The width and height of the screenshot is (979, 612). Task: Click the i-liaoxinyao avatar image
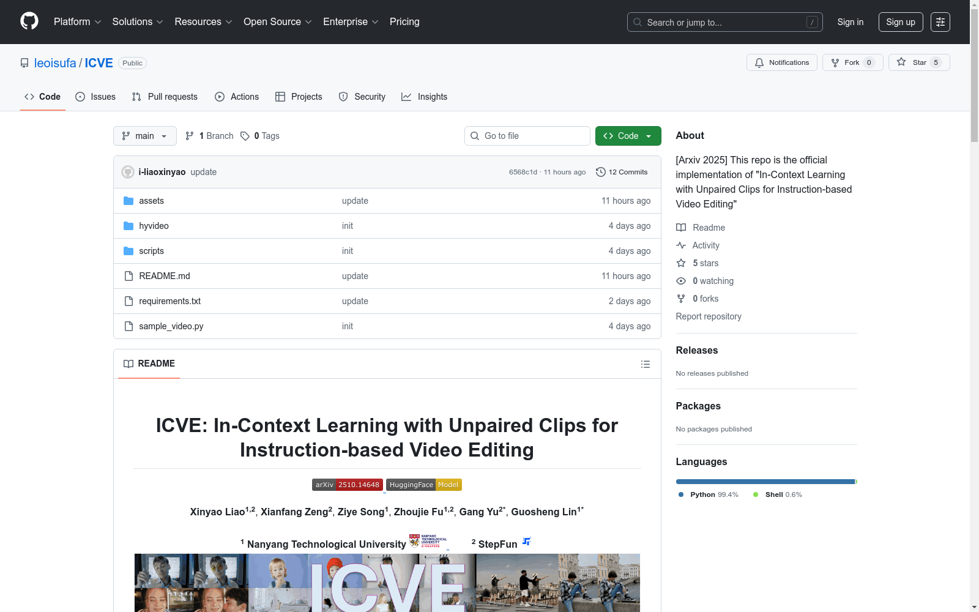click(128, 172)
